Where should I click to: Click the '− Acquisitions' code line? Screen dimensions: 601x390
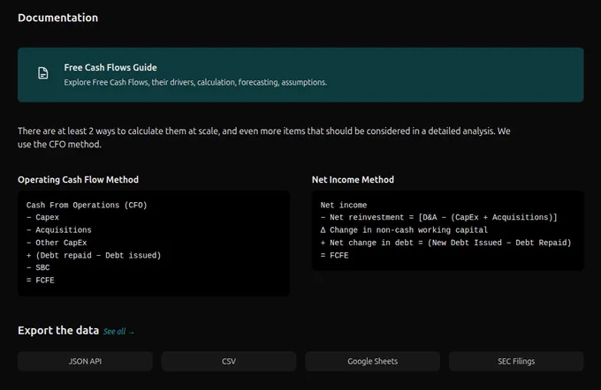point(59,230)
